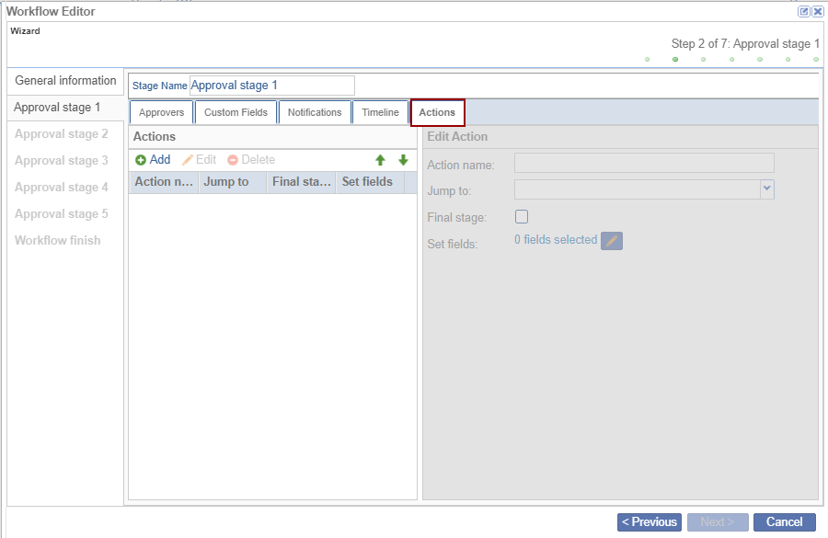Click the Stage Name text field
This screenshot has width=828, height=538.
271,86
